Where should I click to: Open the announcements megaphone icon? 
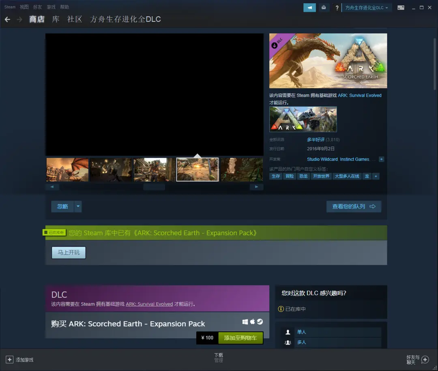[x=309, y=8]
